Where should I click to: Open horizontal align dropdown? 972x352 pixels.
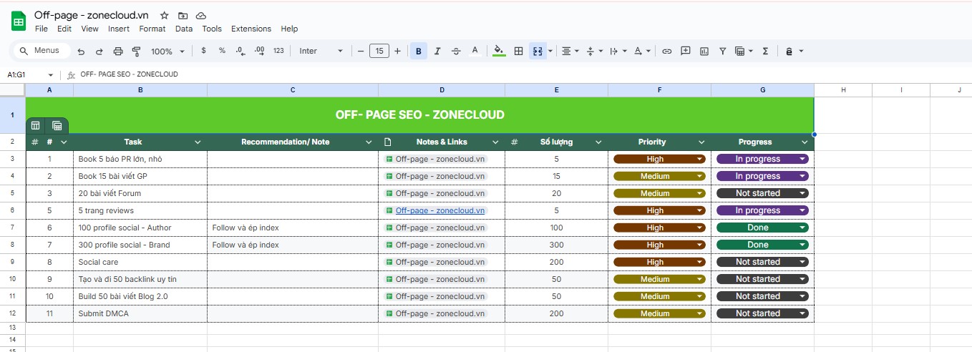570,51
